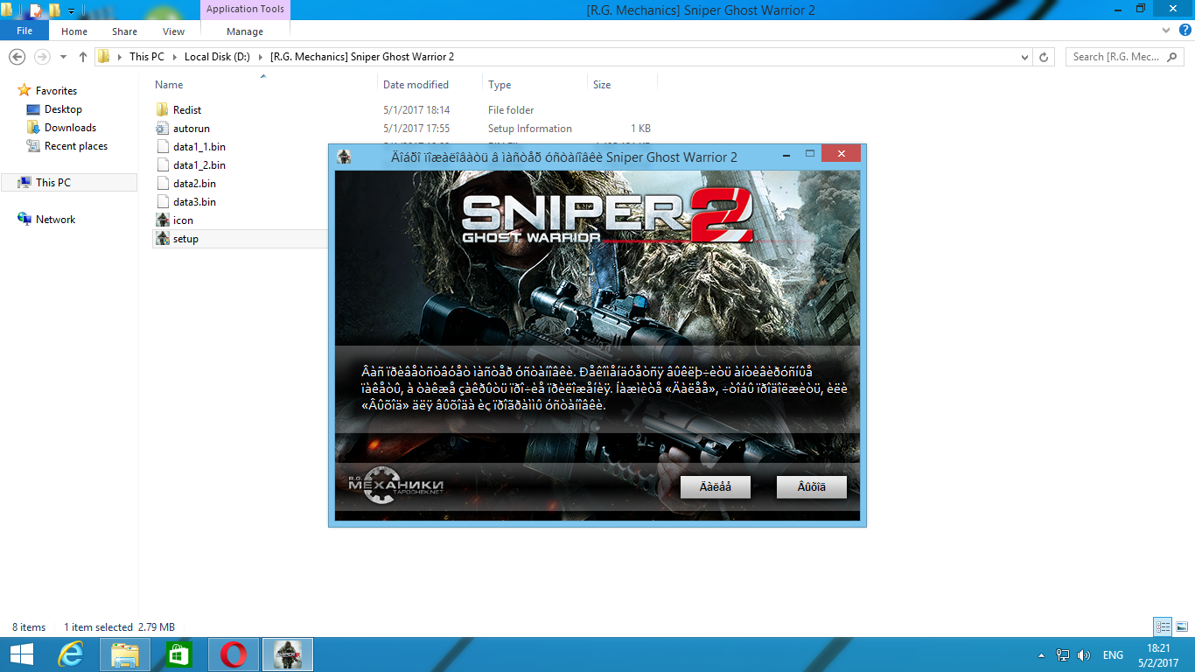Click This PC in the address breadcrumb
This screenshot has height=672, width=1195.
pos(146,57)
